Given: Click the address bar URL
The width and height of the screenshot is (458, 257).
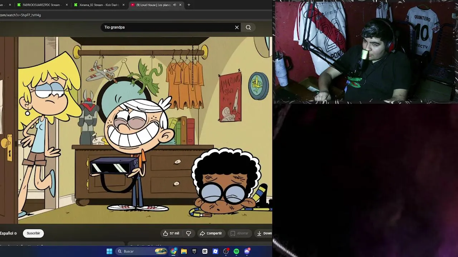Looking at the screenshot, I should 20,15.
